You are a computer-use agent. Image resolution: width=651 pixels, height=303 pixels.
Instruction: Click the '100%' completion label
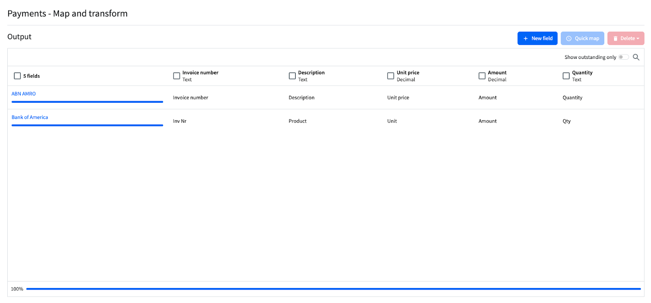17,289
